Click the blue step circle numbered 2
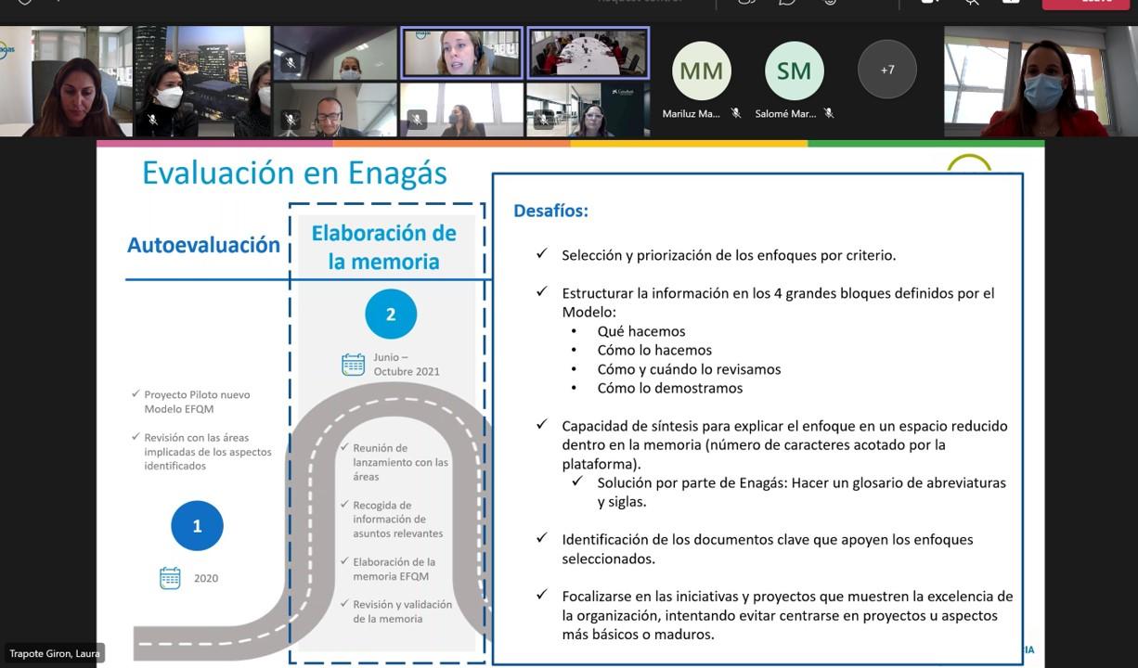1138x668 pixels. coord(391,314)
